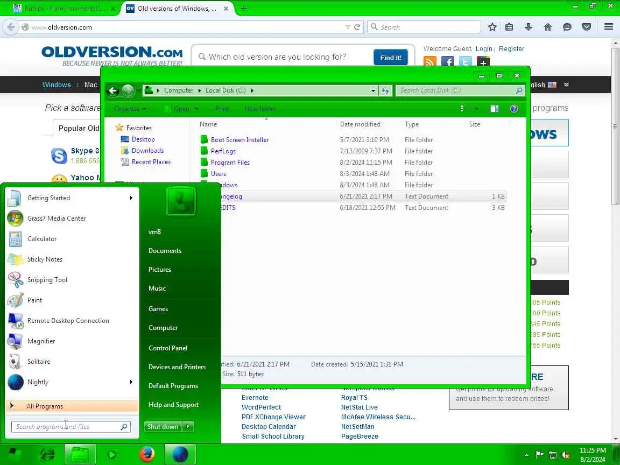This screenshot has height=465, width=620.
Task: Open Control Panel from Start menu
Action: pos(168,348)
